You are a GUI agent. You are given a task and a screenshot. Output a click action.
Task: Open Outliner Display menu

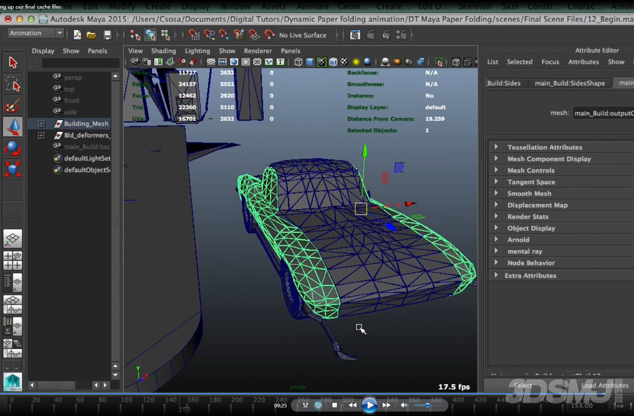coord(43,51)
